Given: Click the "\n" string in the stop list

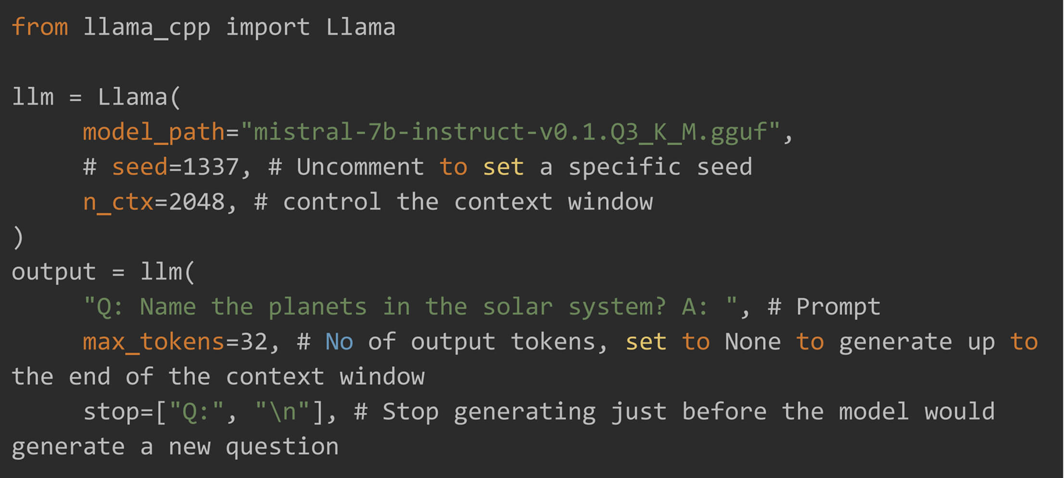Looking at the screenshot, I should (x=282, y=412).
